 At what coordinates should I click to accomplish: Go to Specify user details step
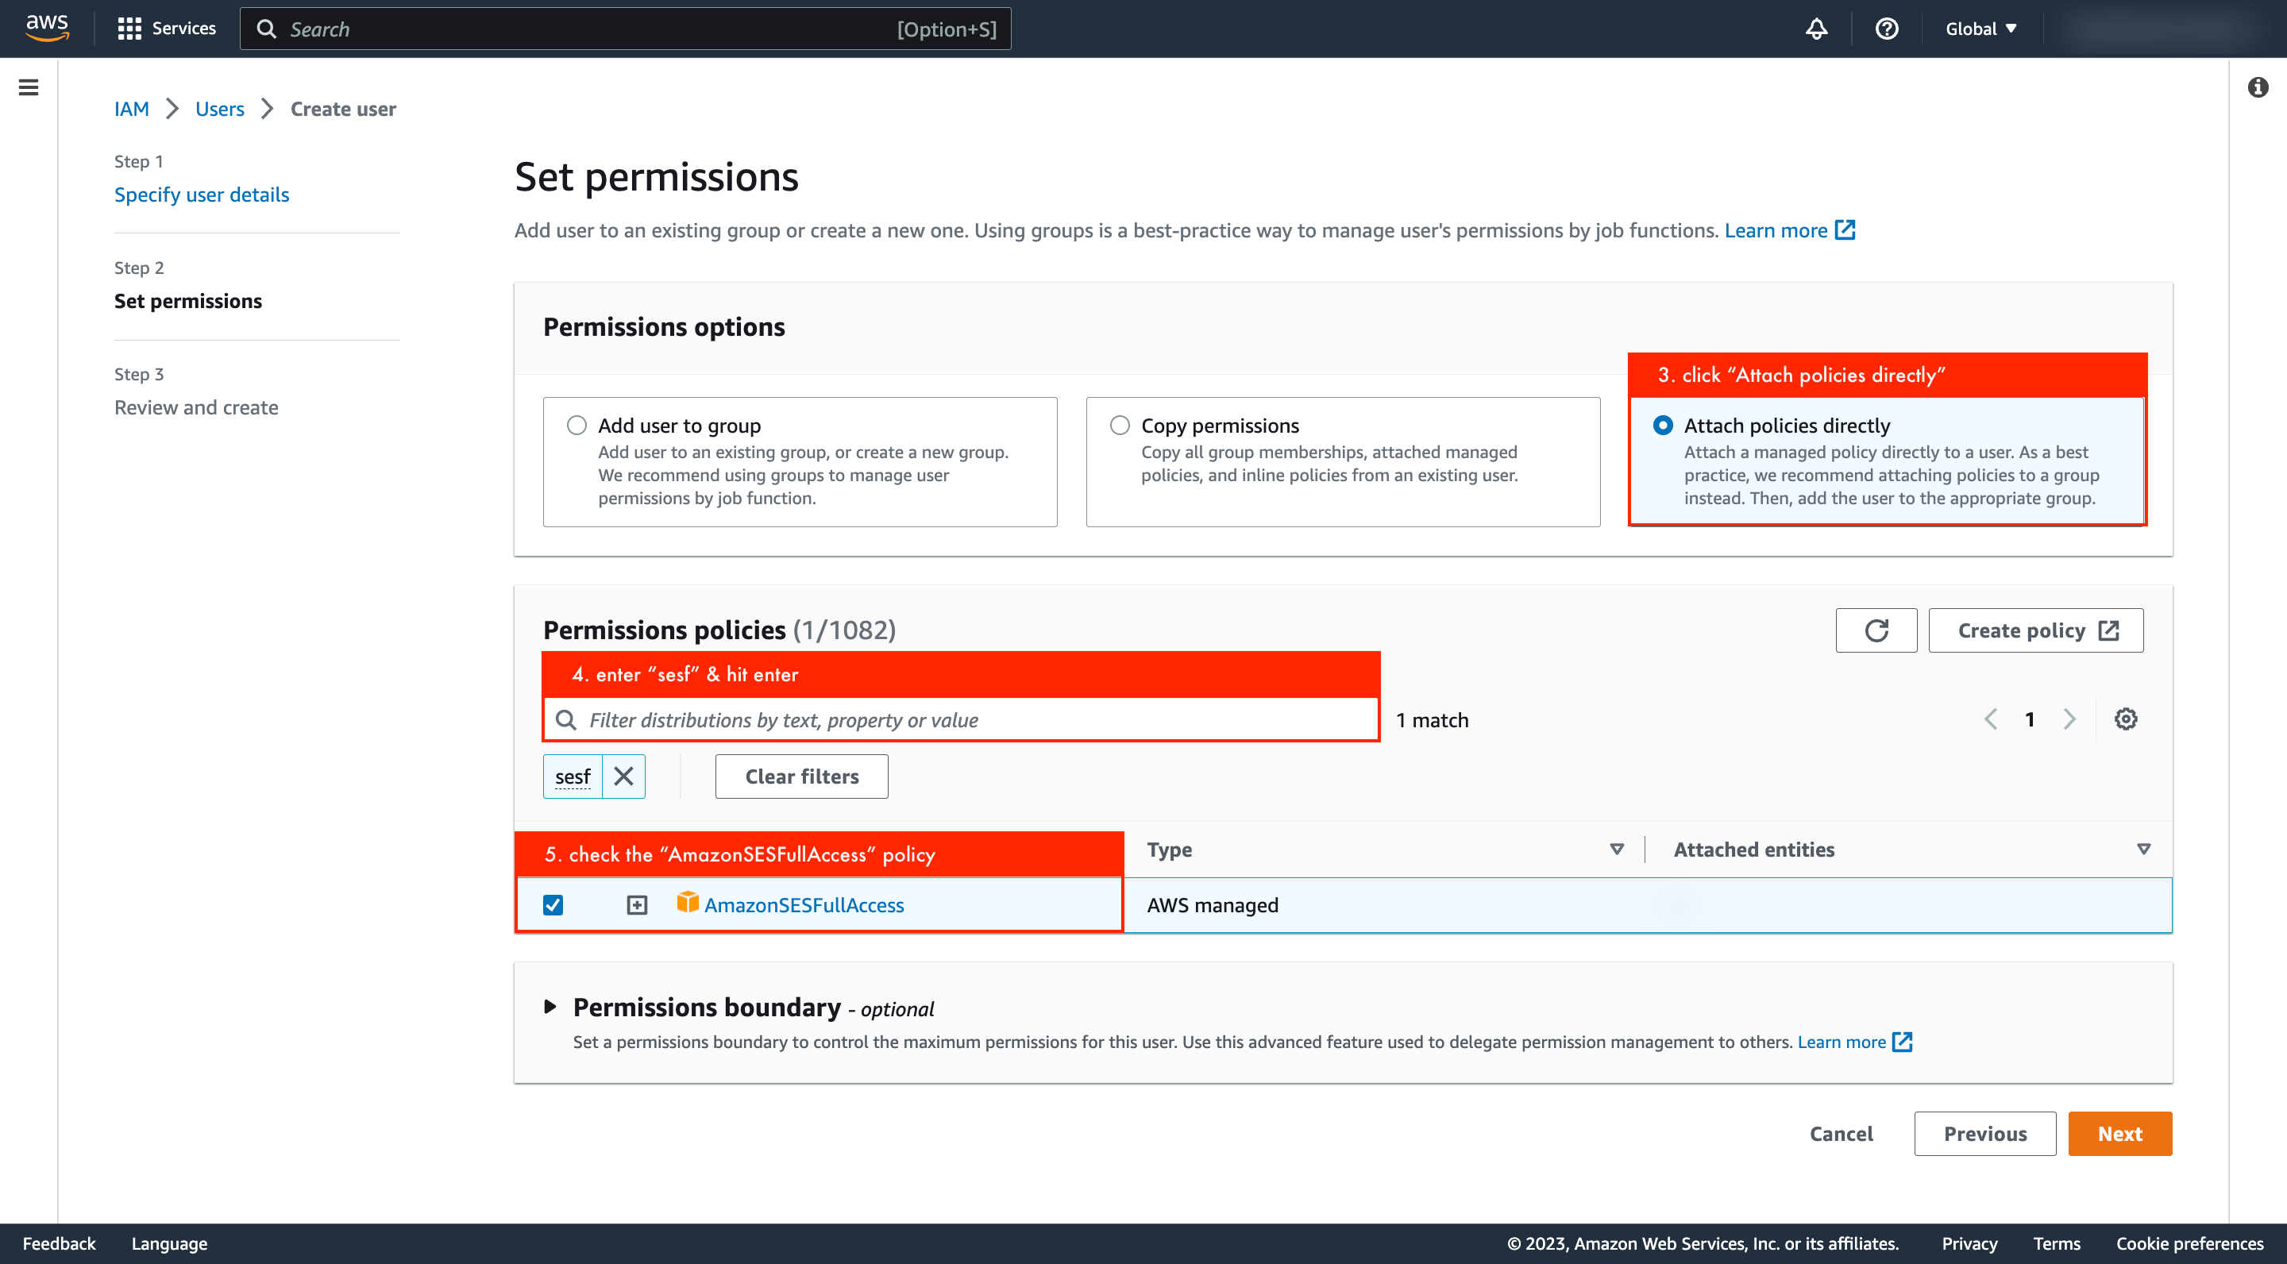pos(202,195)
